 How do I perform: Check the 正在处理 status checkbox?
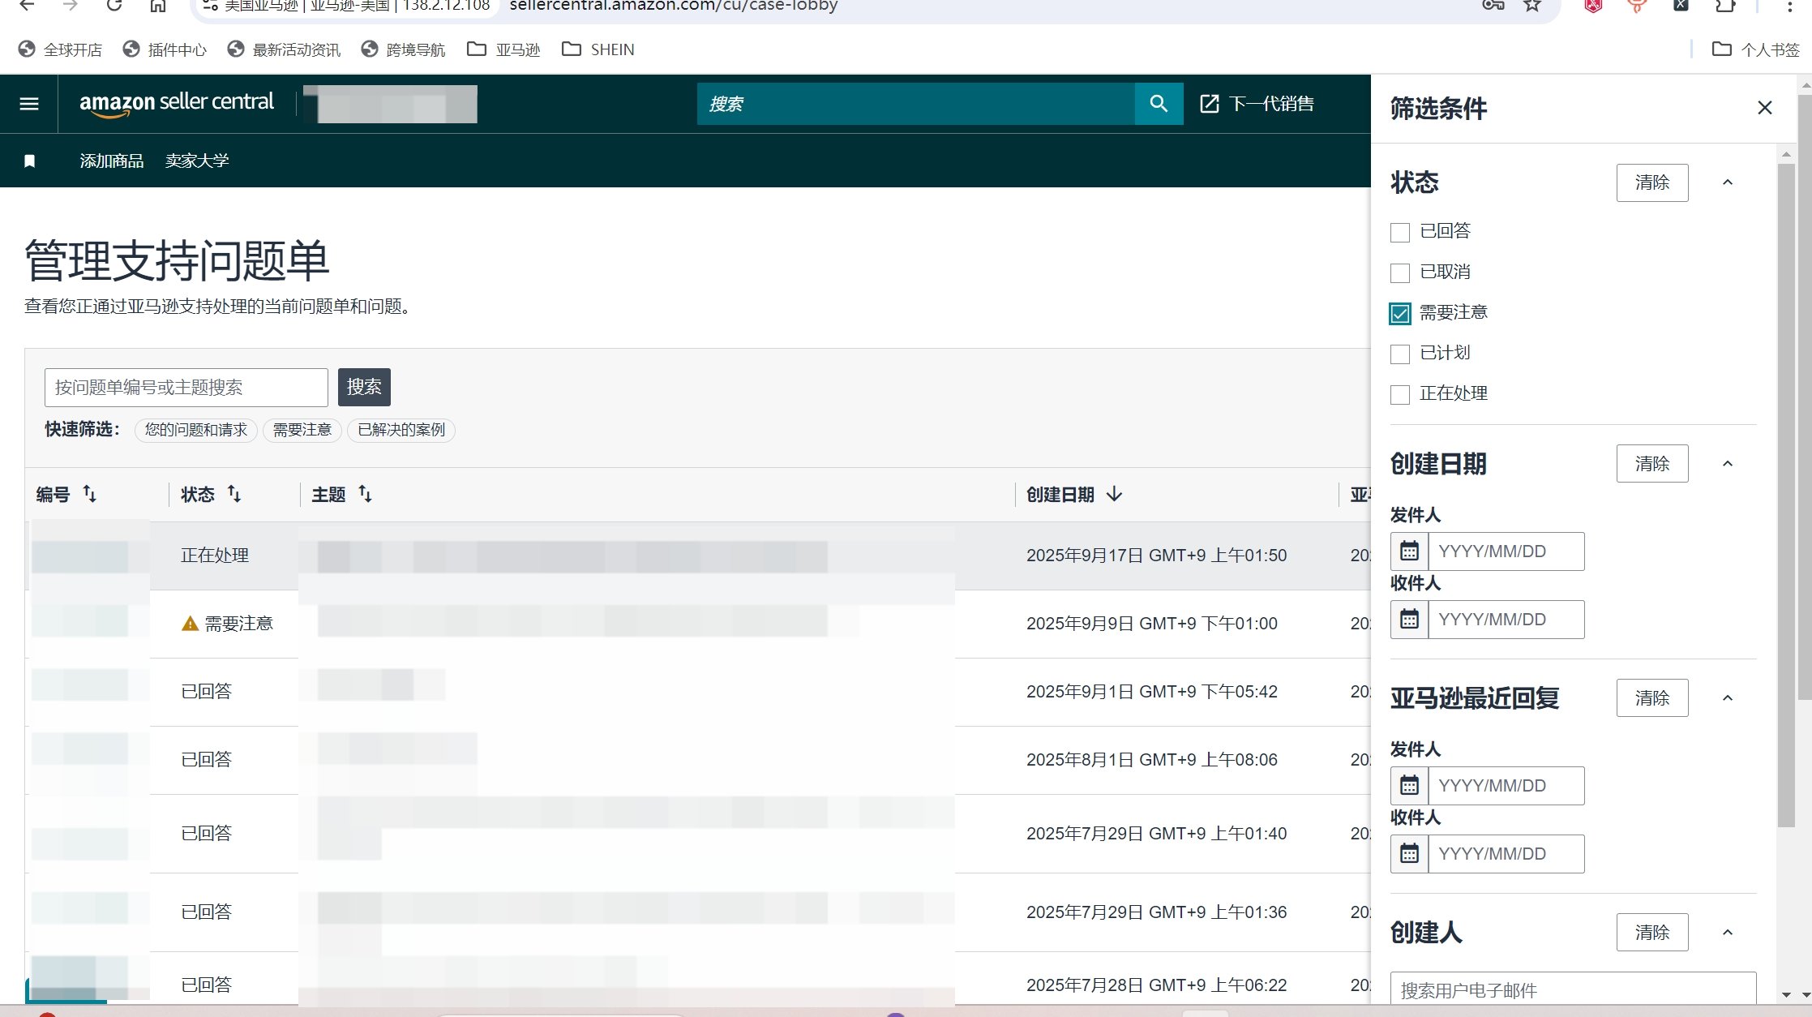coord(1400,395)
